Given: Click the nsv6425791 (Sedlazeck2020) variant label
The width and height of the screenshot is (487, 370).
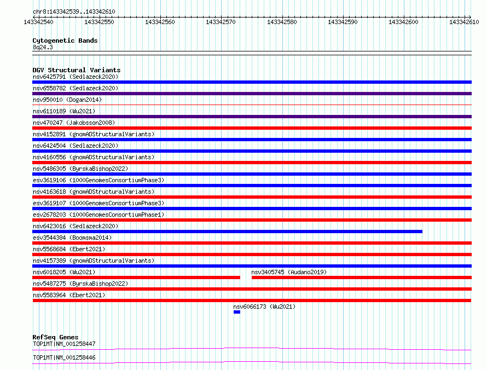Looking at the screenshot, I should click(76, 77).
